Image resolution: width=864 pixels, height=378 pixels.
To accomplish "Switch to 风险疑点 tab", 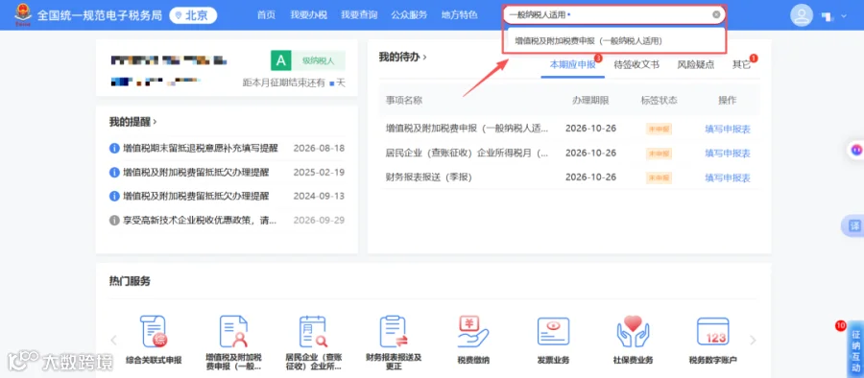I will click(x=695, y=64).
